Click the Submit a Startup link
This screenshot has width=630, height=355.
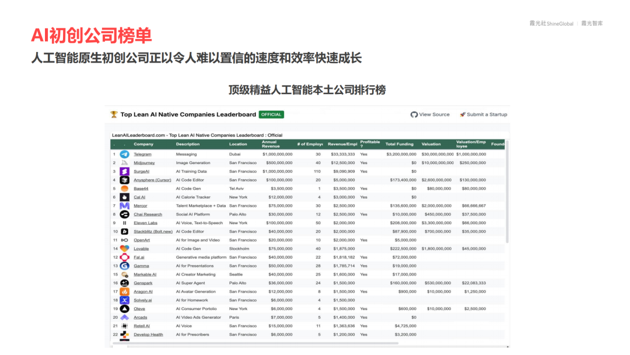[487, 114]
